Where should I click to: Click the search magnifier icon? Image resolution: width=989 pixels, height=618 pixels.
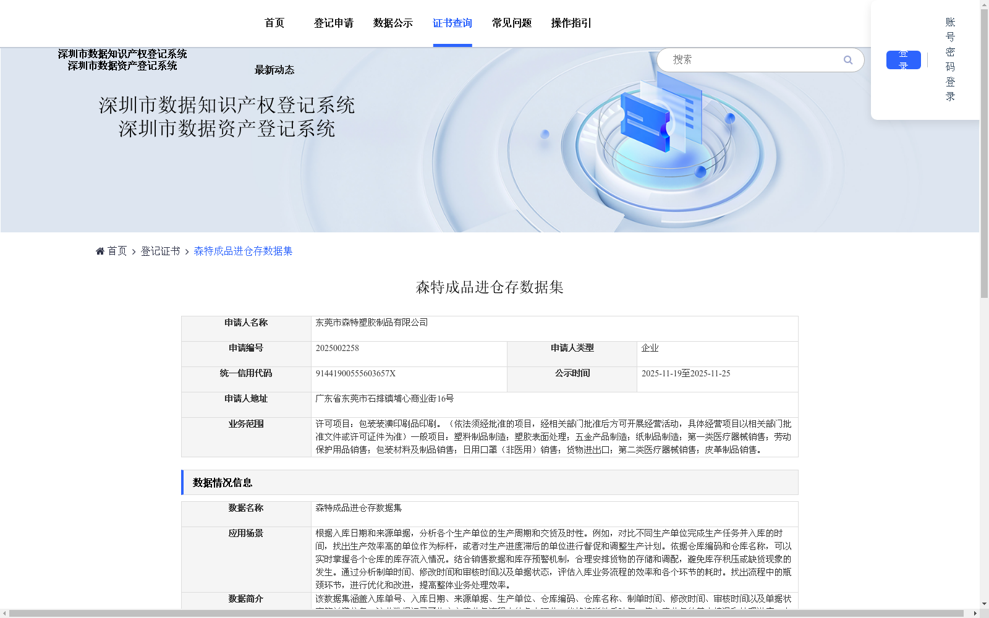[848, 60]
